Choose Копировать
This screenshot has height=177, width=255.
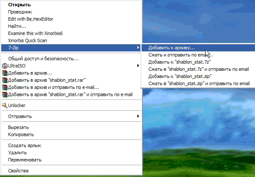coord(71,134)
